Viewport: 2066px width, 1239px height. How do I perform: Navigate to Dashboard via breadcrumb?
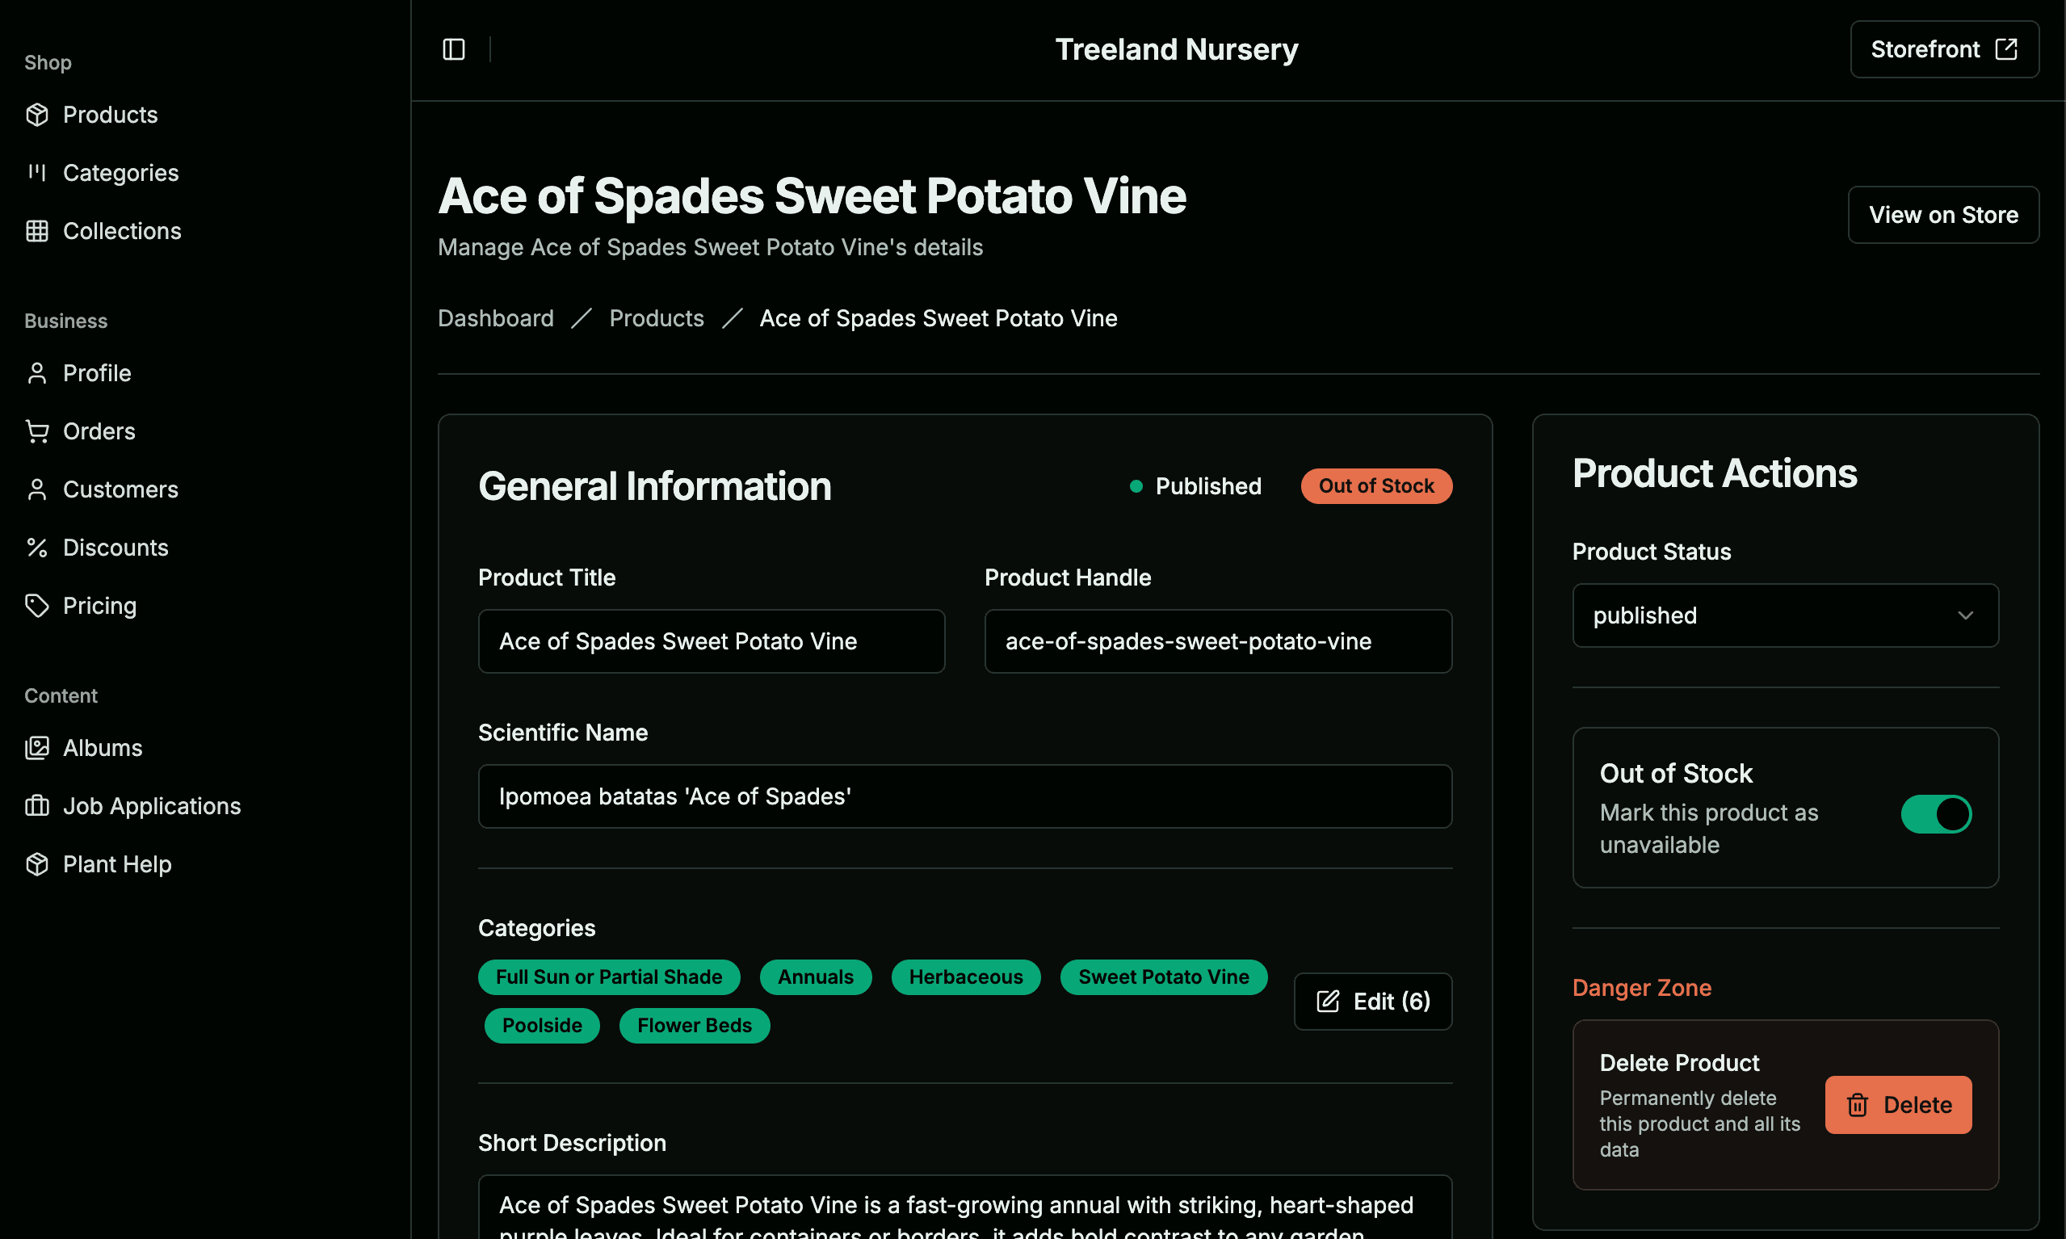495,318
